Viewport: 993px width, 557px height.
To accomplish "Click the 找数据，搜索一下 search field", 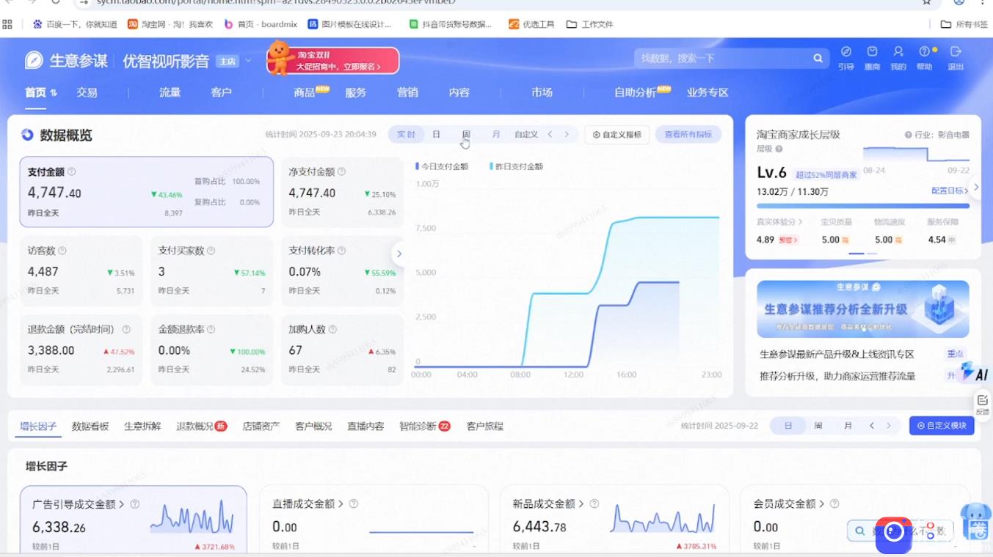I will (x=724, y=58).
